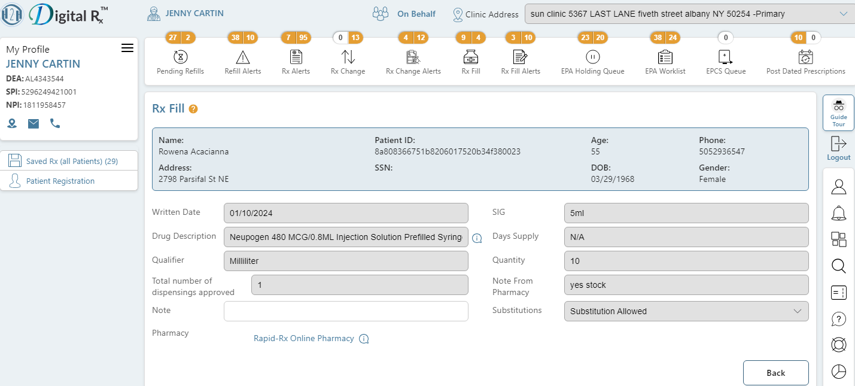The image size is (855, 386).
Task: Open notifications bell in right sidebar
Action: (839, 213)
